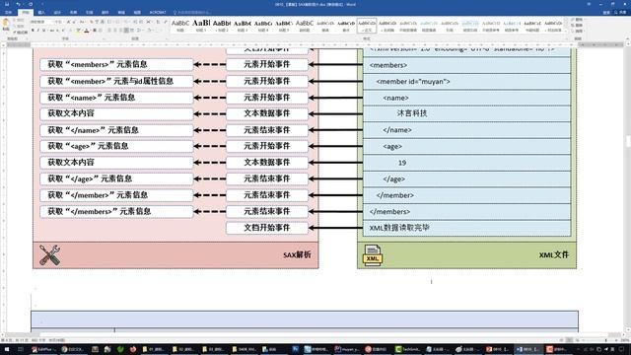Toggle italic formatting

pyautogui.click(x=37, y=31)
